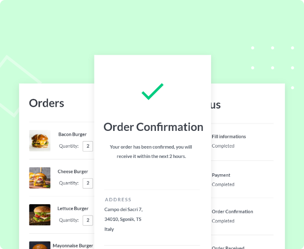304x249 pixels.
Task: Click the Orders panel heading
Action: click(x=46, y=103)
